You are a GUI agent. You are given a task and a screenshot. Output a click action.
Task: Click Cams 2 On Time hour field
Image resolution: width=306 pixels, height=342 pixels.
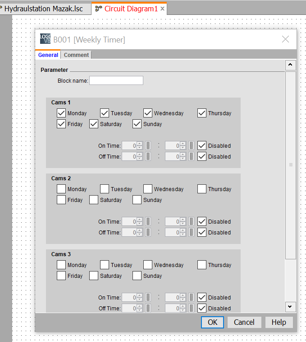129,222
